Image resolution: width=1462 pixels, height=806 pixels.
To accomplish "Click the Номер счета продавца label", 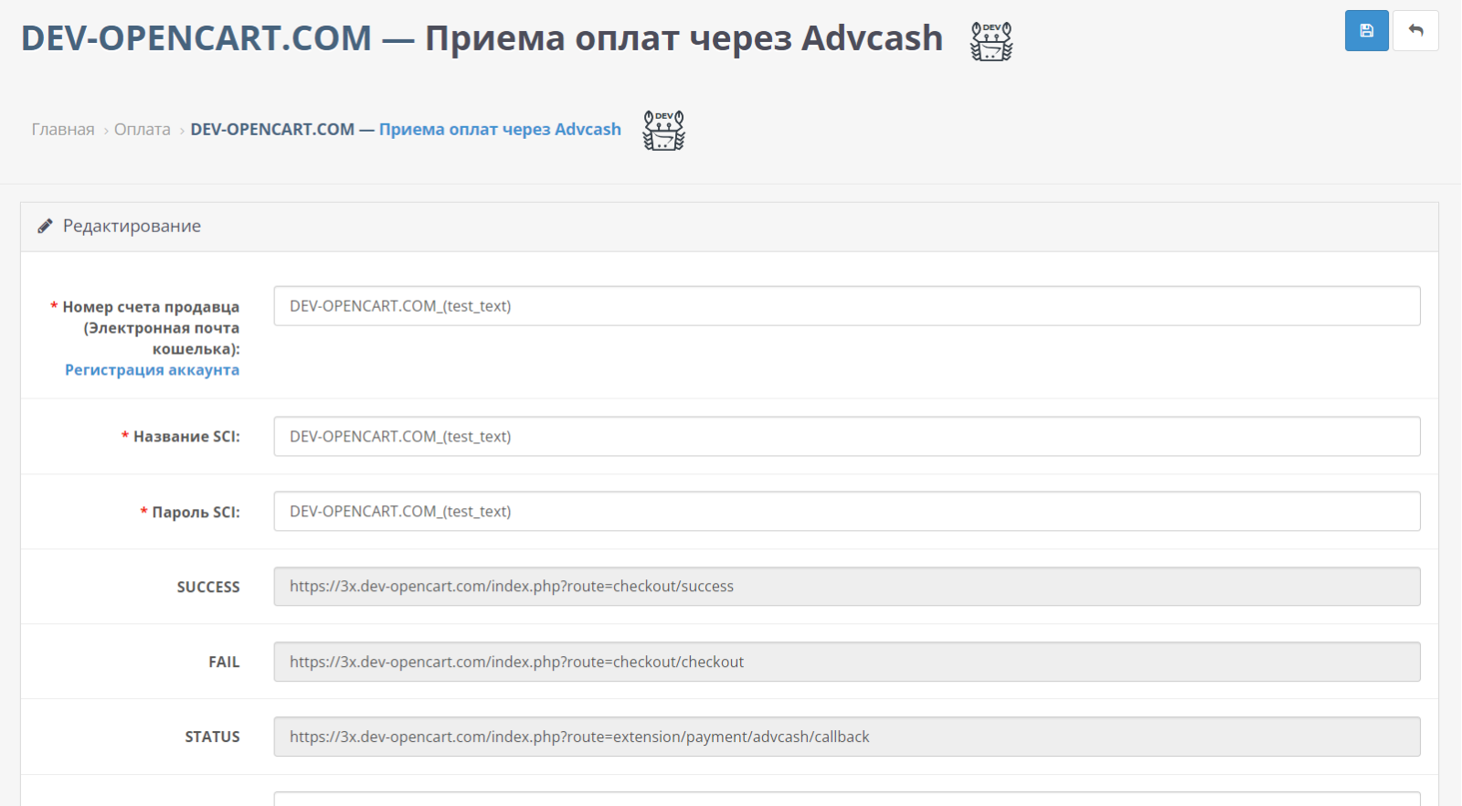I will pos(151,328).
